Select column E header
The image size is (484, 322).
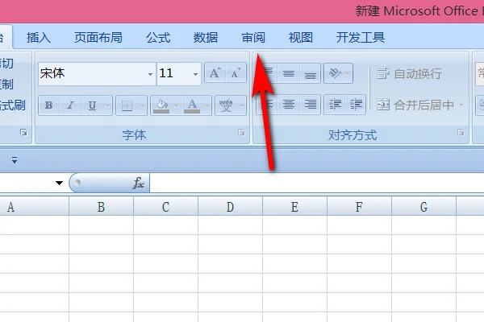click(x=294, y=207)
